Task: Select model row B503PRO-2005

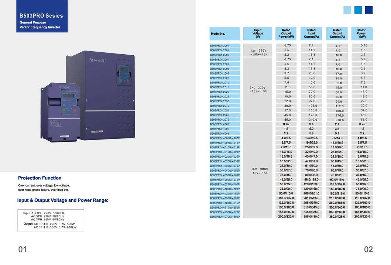Action: (x=224, y=73)
